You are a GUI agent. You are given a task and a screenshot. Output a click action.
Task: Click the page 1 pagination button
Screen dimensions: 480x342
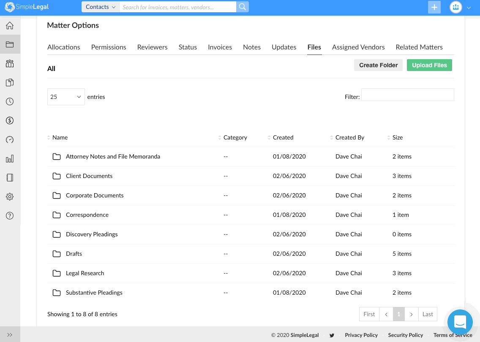398,314
